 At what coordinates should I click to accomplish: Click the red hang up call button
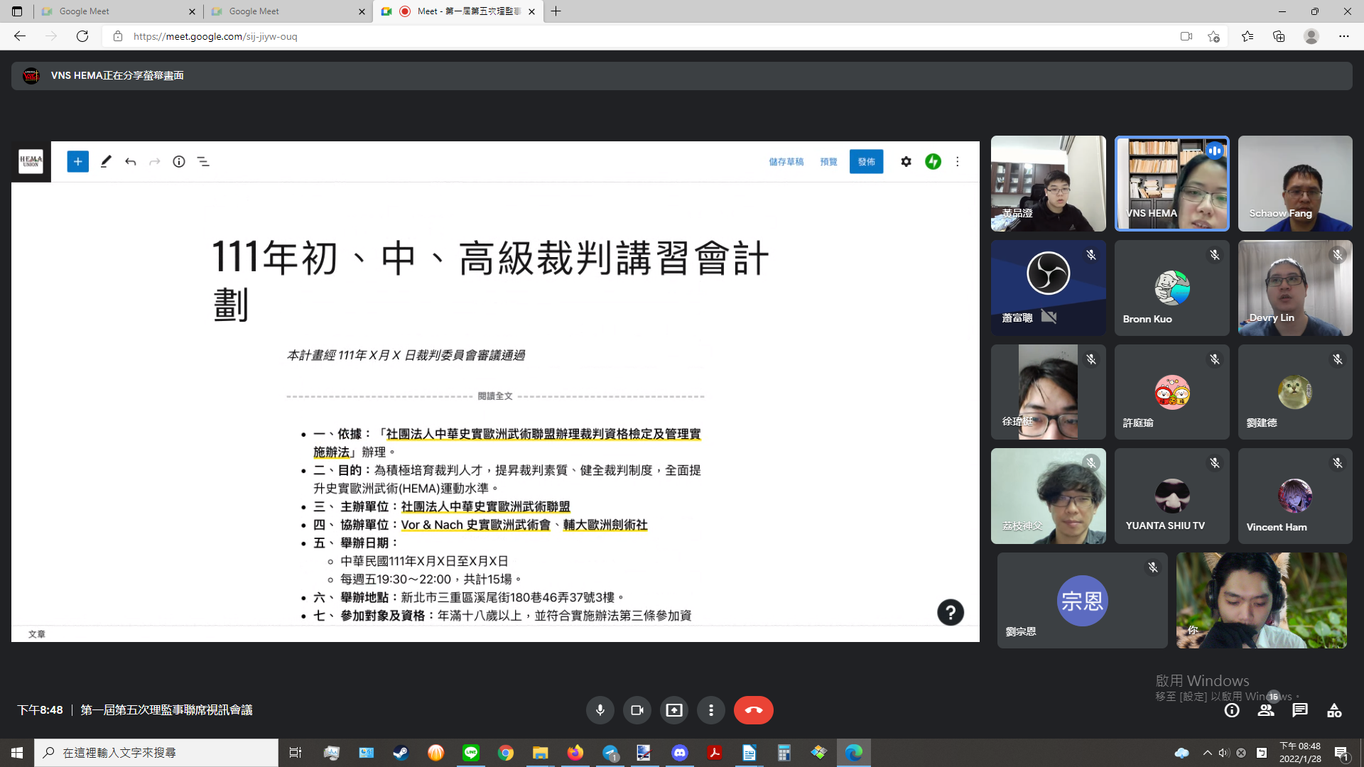(x=753, y=710)
